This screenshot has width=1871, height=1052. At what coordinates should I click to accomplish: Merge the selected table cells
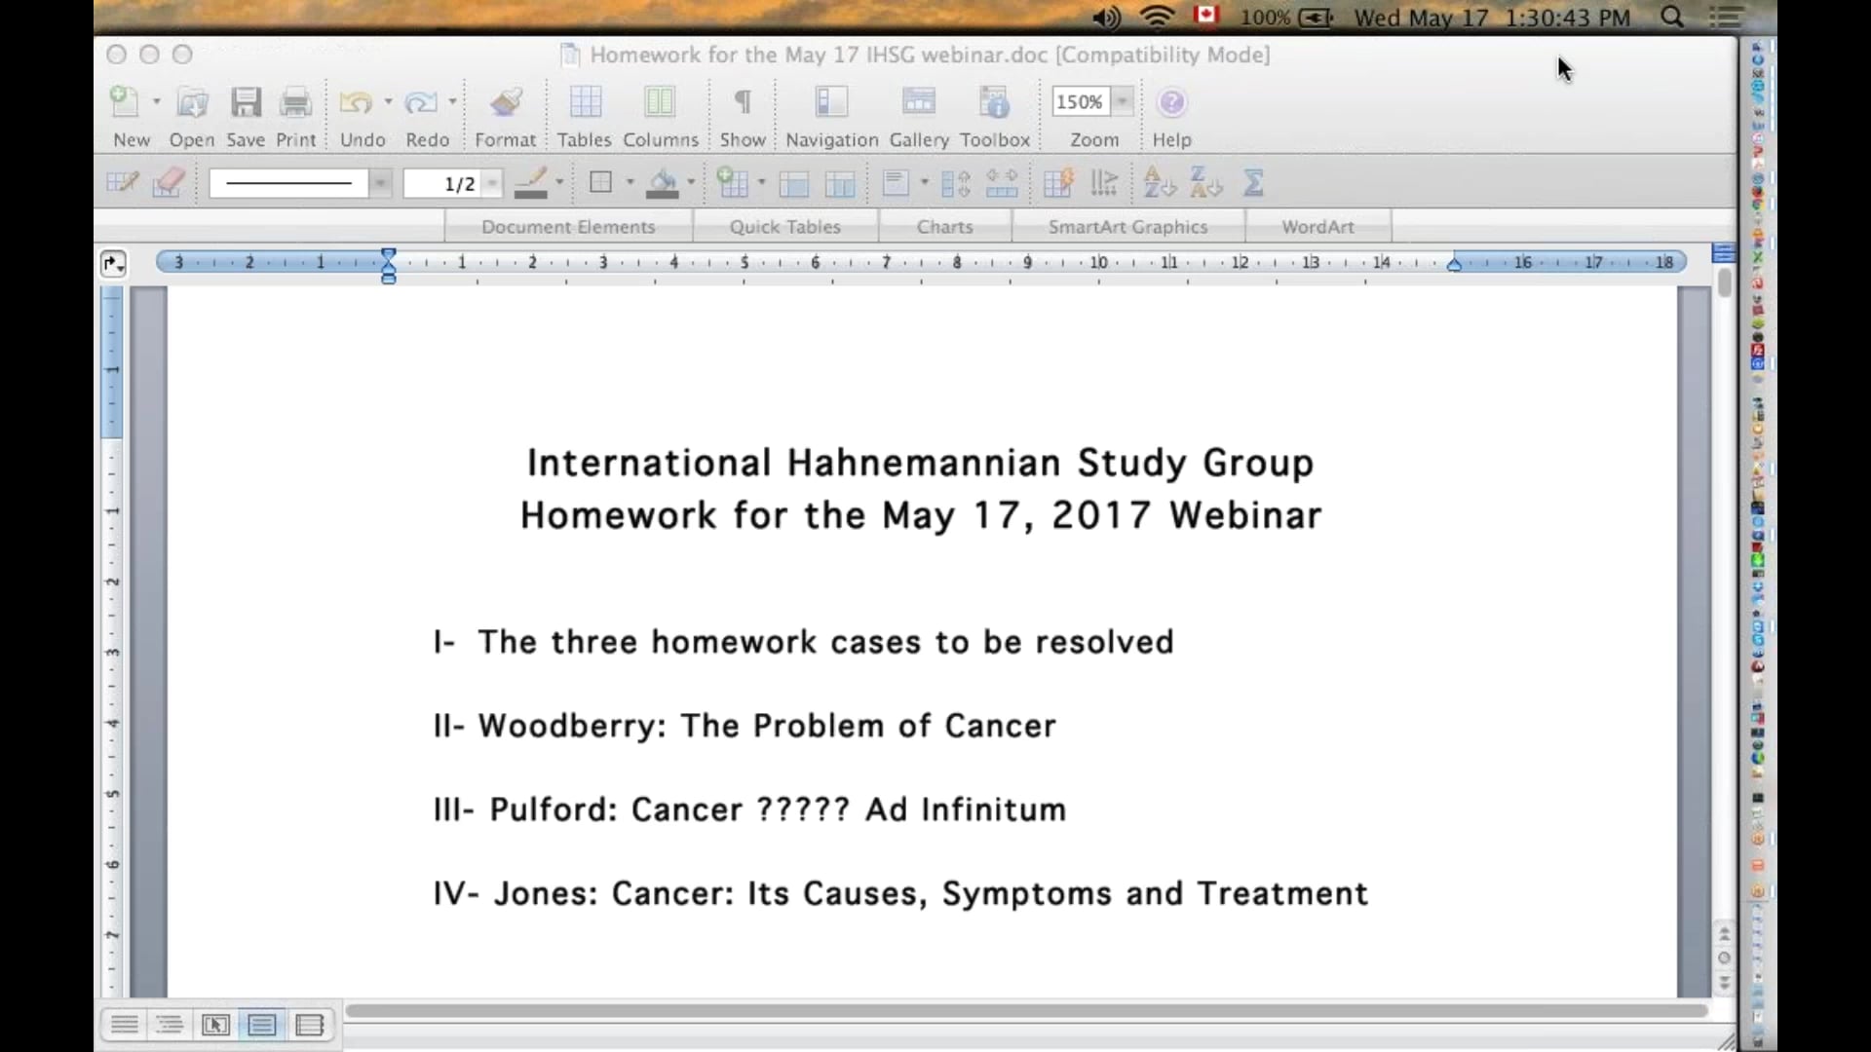click(x=795, y=182)
